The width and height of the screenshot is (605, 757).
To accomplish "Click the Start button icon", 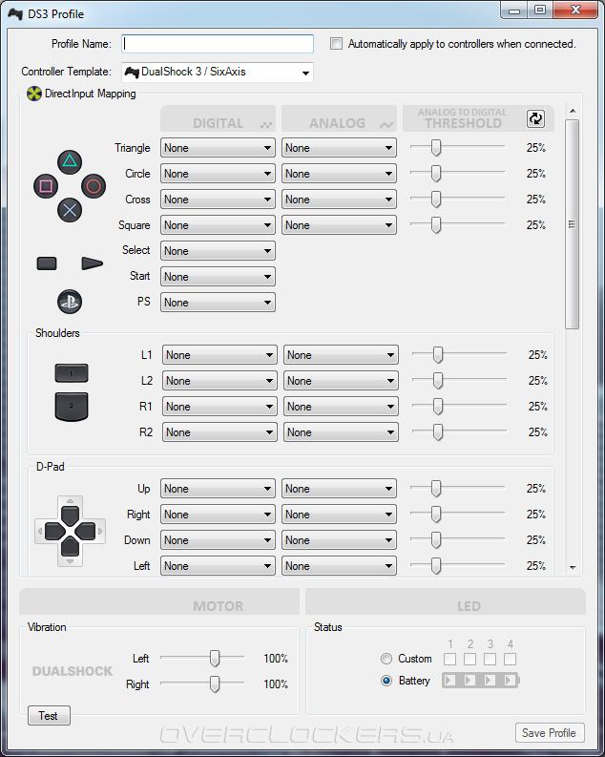I will pyautogui.click(x=93, y=263).
